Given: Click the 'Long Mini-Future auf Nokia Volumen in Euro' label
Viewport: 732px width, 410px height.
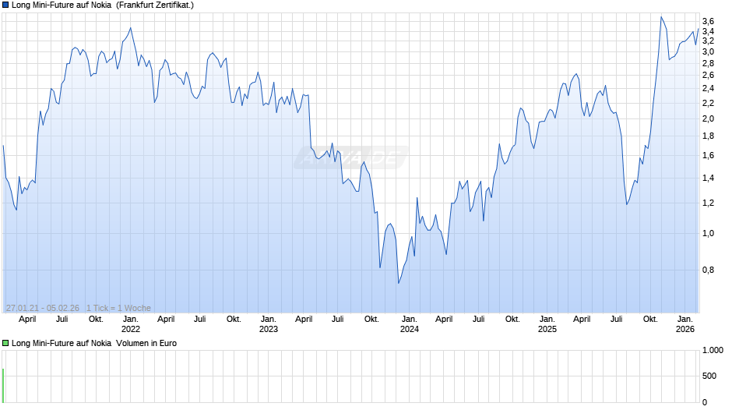Looking at the screenshot, I should (x=93, y=343).
